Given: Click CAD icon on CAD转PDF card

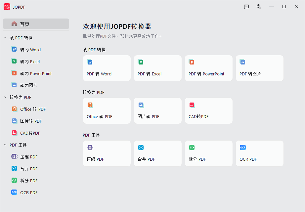Looking at the screenshot, I should (192, 105).
